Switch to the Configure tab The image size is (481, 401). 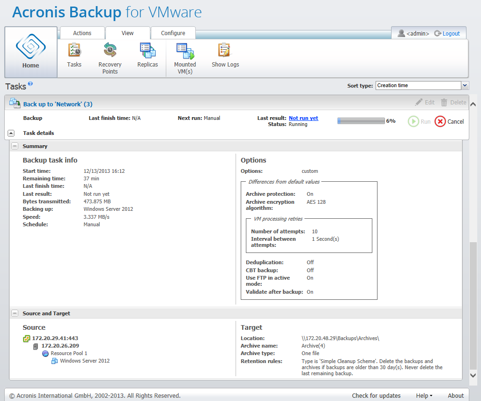coord(173,33)
